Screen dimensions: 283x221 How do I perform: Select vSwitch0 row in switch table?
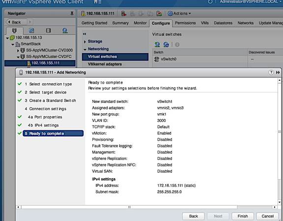pos(218,59)
